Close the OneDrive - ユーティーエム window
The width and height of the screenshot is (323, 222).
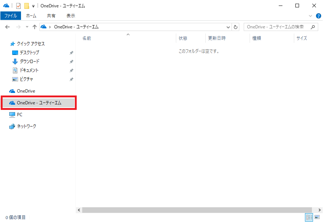(314, 6)
